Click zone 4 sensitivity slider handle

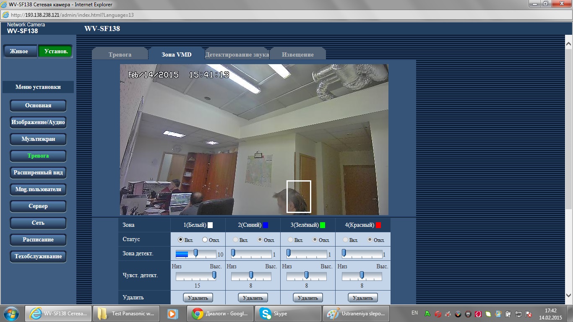362,275
